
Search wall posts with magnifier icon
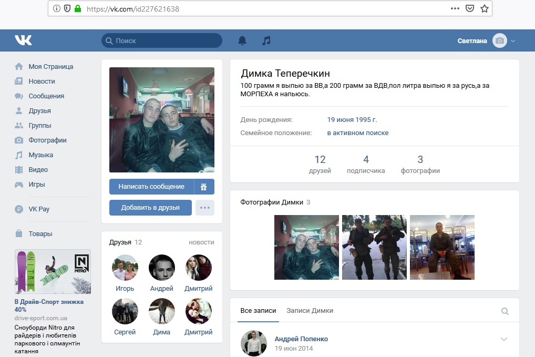(505, 311)
